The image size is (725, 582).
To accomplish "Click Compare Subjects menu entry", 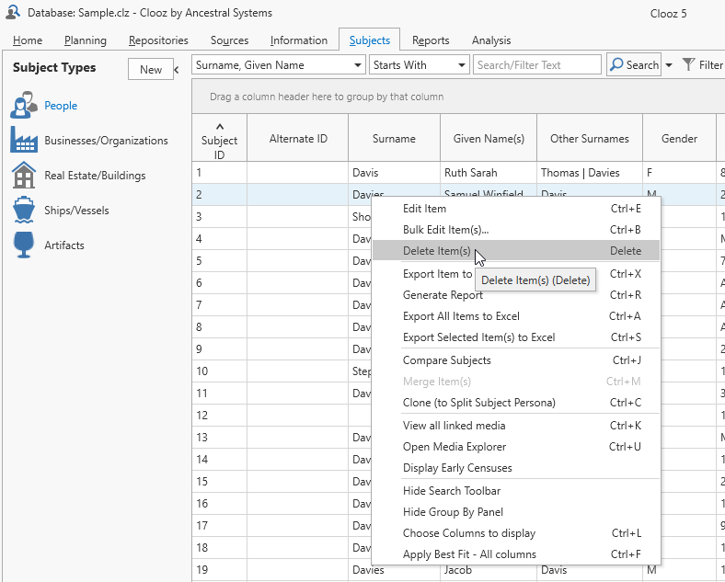I will tap(446, 360).
